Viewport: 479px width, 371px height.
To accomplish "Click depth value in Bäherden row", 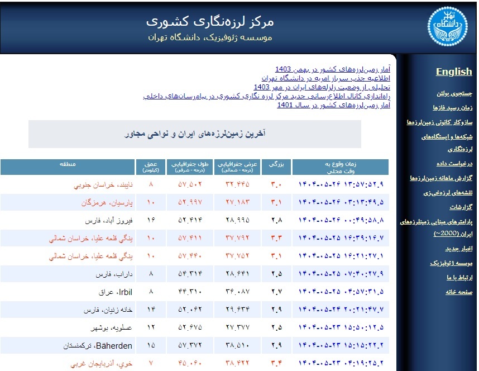I will [151, 345].
